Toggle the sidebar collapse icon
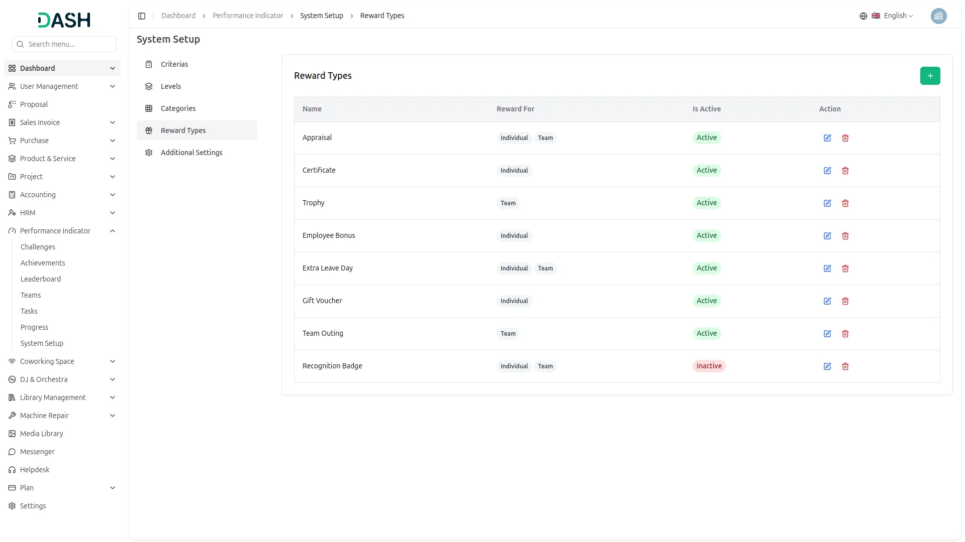965x542 pixels. pos(142,16)
